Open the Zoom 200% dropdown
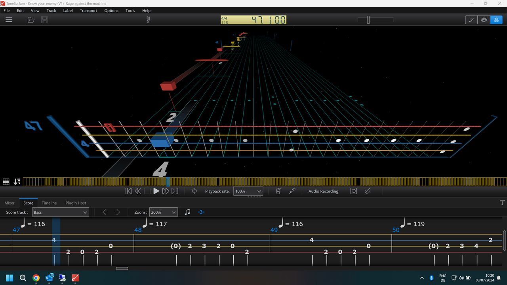The height and width of the screenshot is (285, 507). pyautogui.click(x=163, y=213)
